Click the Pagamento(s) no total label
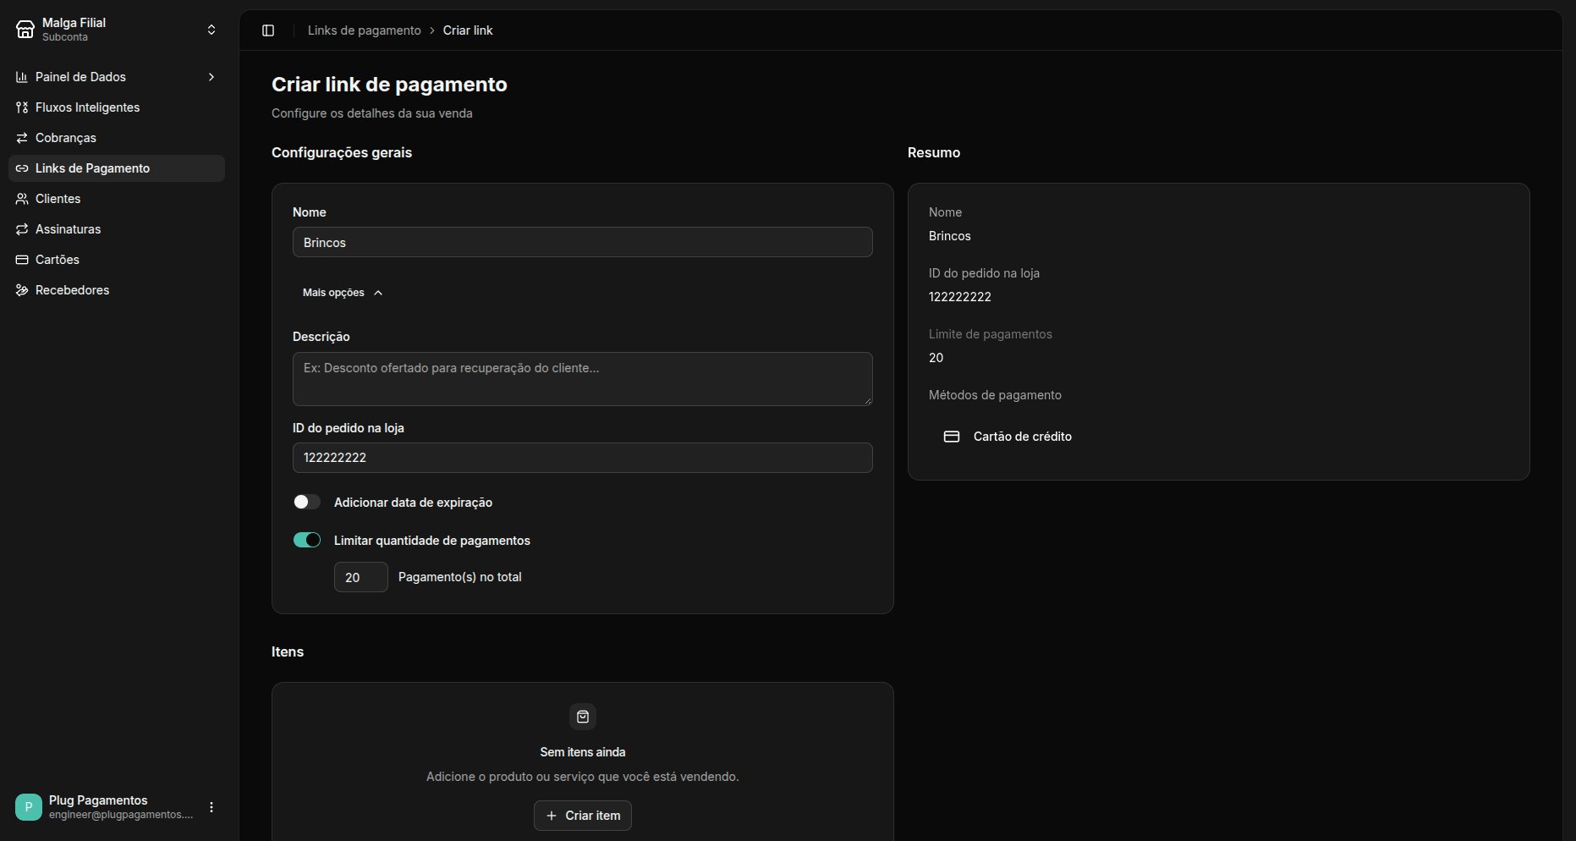1576x841 pixels. tap(460, 577)
